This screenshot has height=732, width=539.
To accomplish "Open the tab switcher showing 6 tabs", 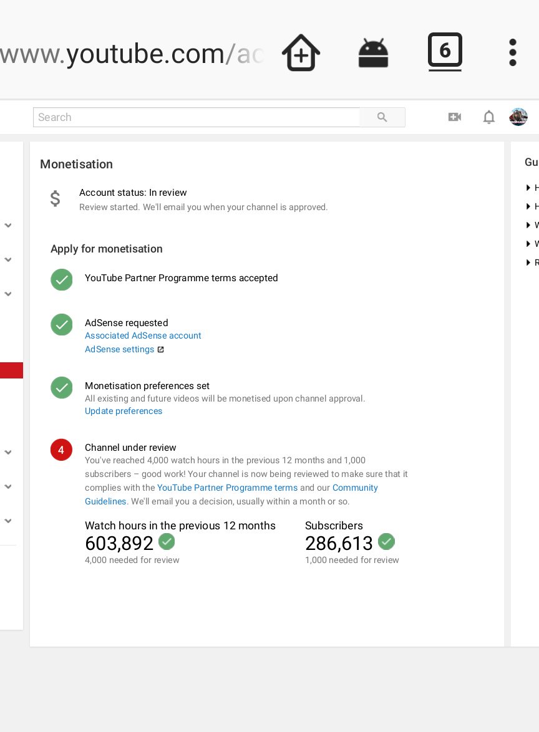I will tap(445, 51).
